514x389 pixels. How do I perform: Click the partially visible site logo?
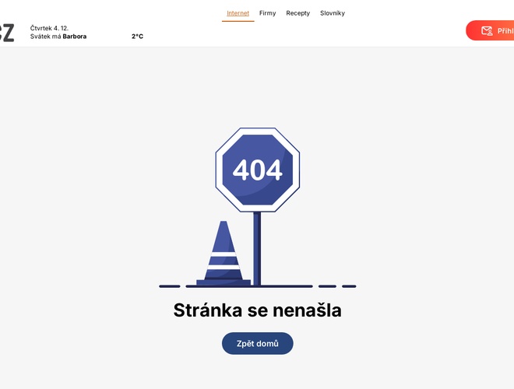click(x=6, y=33)
